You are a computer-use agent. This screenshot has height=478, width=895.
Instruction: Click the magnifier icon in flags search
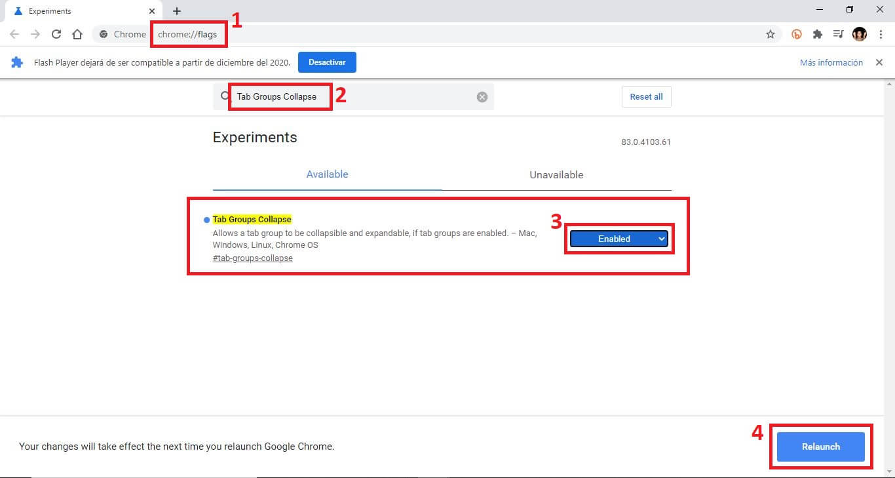225,96
